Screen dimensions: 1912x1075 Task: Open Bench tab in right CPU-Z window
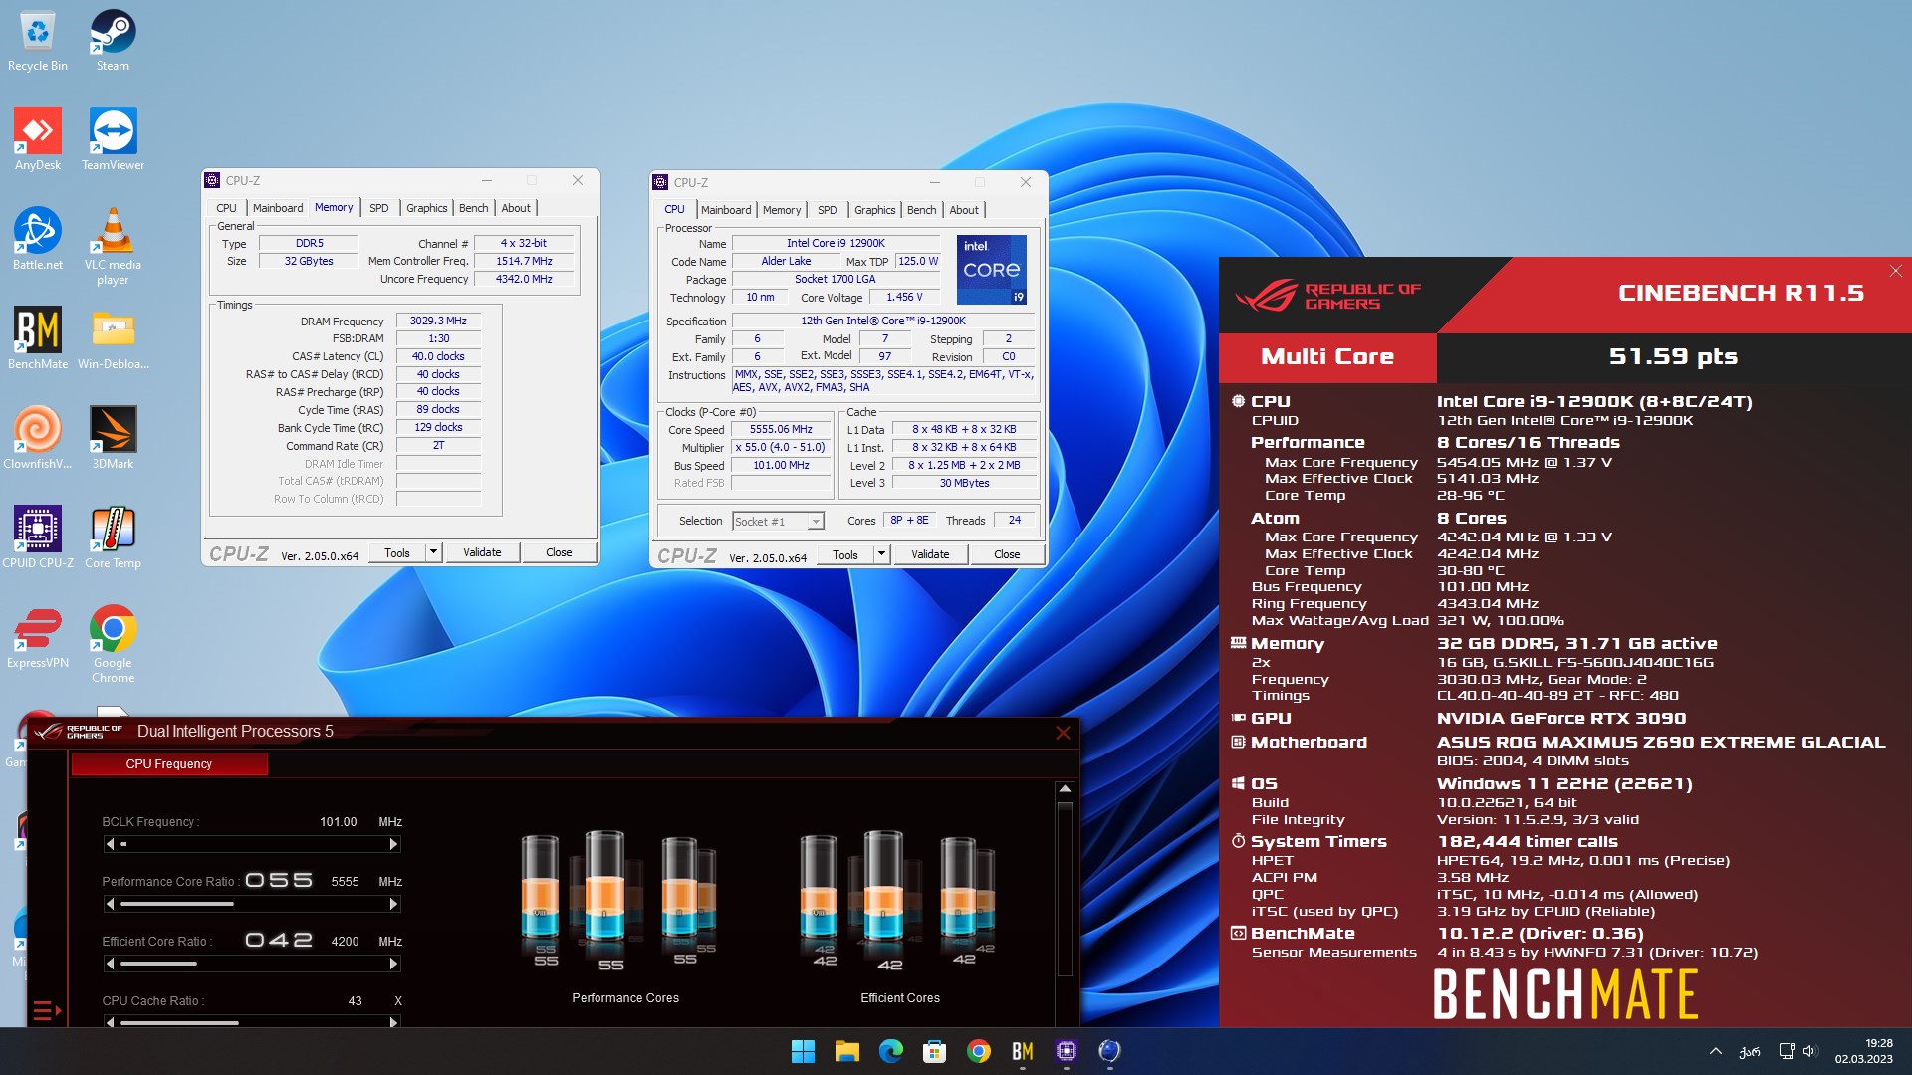922,210
